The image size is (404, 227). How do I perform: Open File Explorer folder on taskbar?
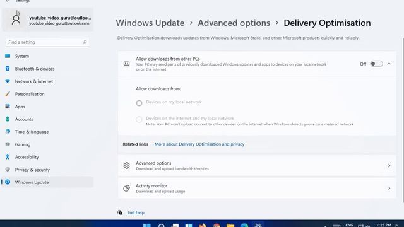230,225
